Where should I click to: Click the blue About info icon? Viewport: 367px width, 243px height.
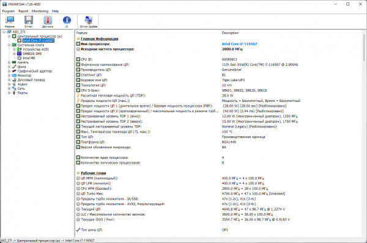[67, 20]
